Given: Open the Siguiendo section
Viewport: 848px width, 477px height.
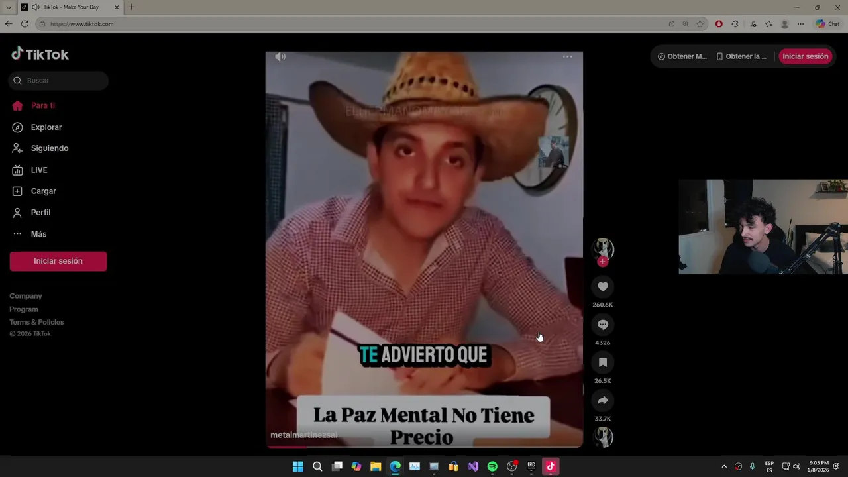Looking at the screenshot, I should (40, 148).
